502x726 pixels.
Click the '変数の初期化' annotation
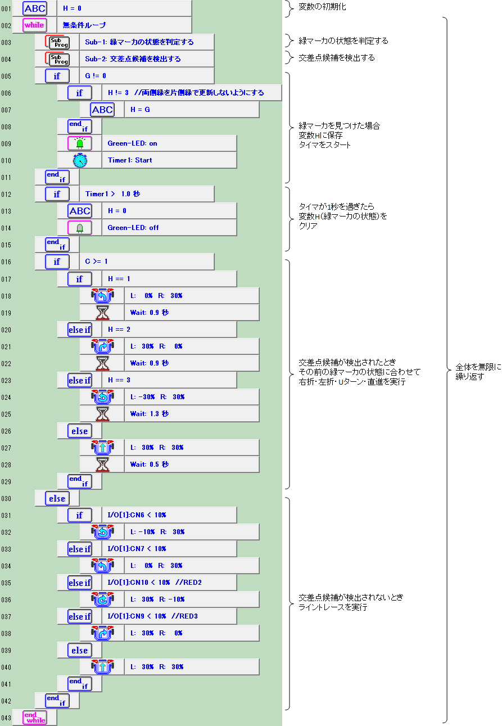(x=322, y=7)
